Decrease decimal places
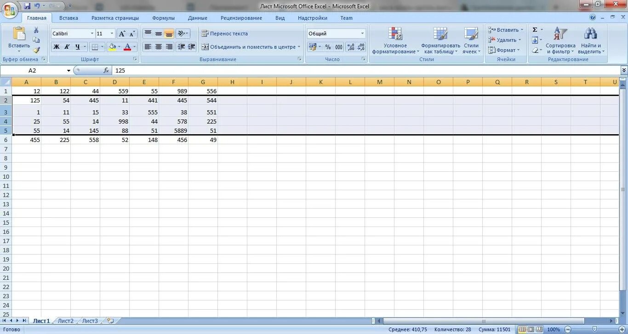The width and height of the screenshot is (628, 334). point(361,47)
